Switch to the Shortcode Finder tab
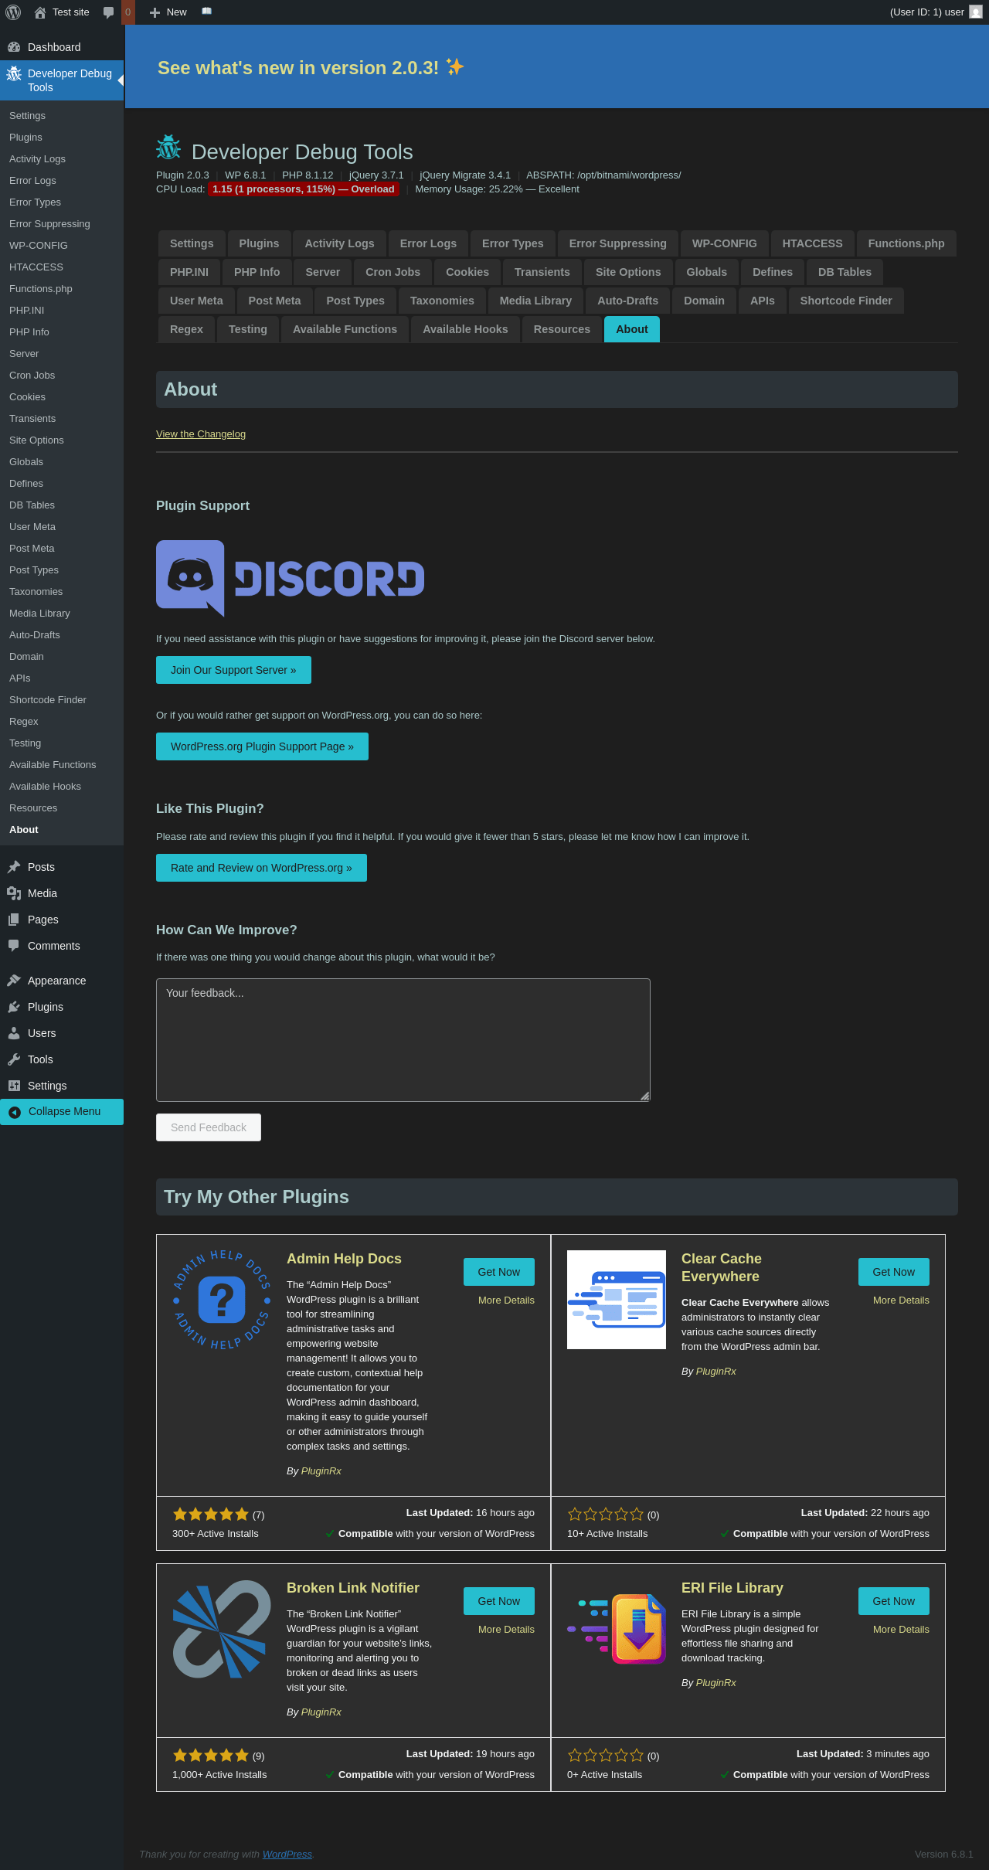 (x=846, y=301)
